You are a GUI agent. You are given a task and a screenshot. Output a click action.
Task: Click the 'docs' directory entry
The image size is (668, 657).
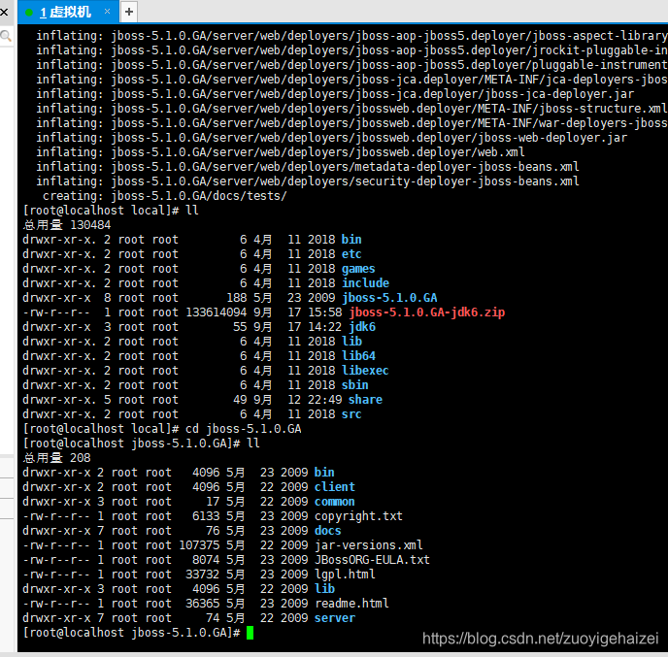click(x=327, y=531)
